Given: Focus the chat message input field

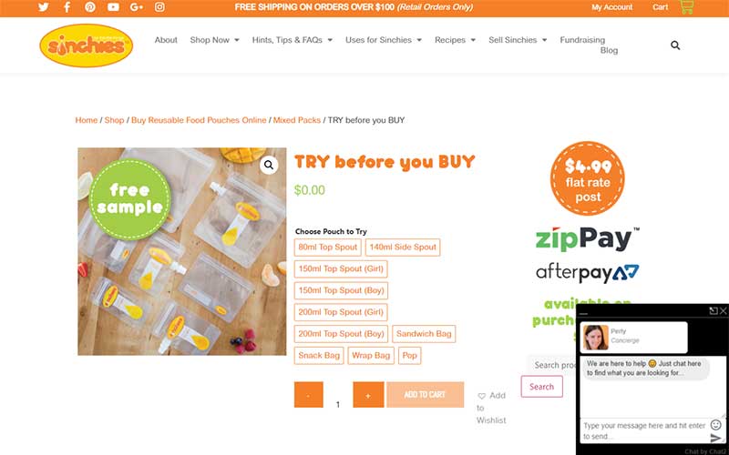Looking at the screenshot, I should pos(644,430).
